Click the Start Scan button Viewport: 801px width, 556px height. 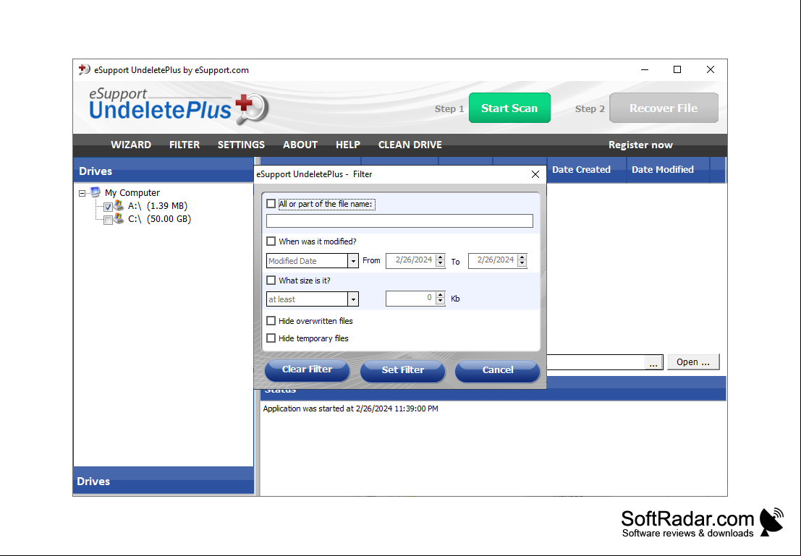pyautogui.click(x=509, y=108)
